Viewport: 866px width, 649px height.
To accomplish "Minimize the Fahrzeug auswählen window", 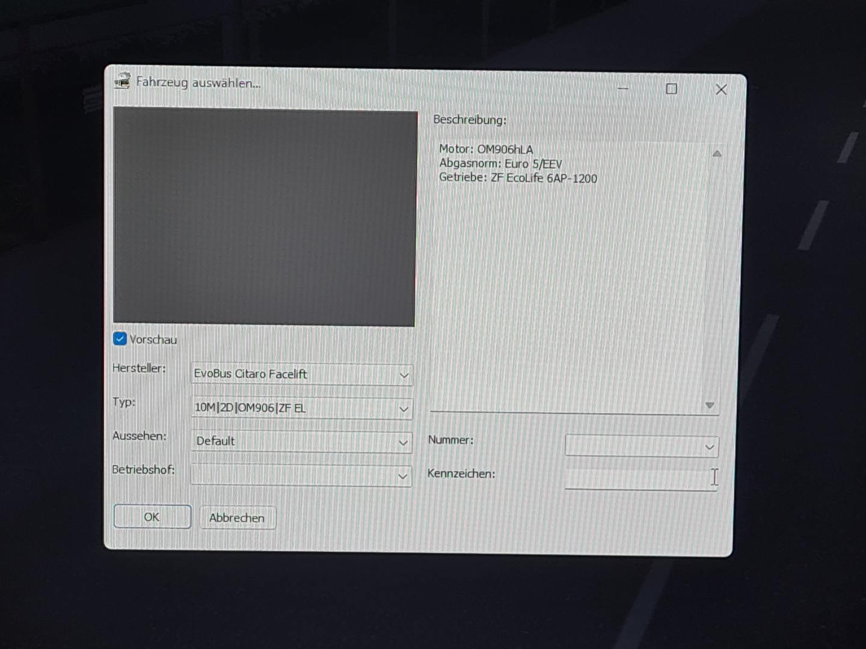I will tap(623, 88).
